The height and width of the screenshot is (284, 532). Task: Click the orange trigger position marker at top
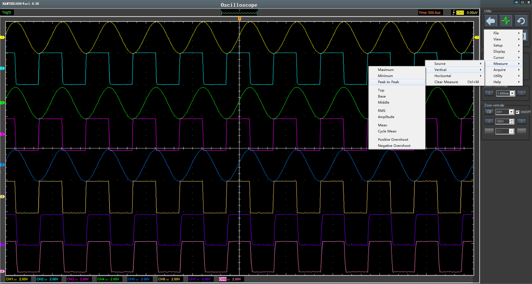tap(240, 19)
